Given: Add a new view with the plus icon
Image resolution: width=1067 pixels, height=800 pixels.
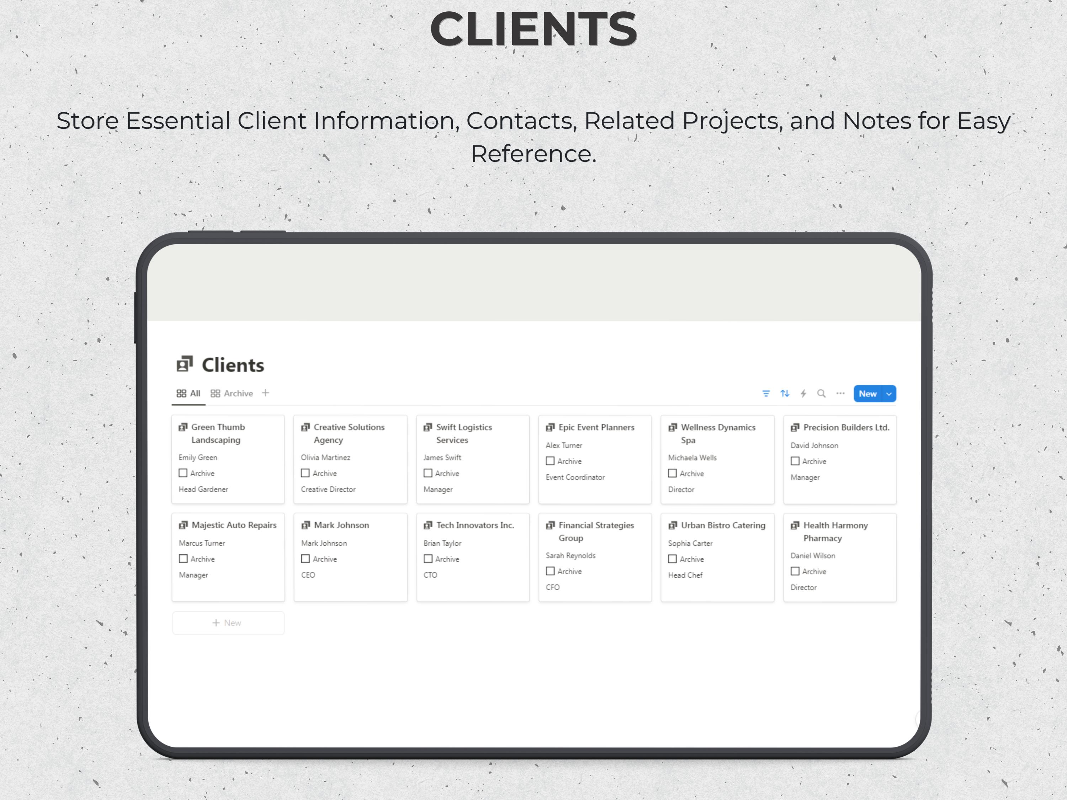Looking at the screenshot, I should pyautogui.click(x=265, y=393).
